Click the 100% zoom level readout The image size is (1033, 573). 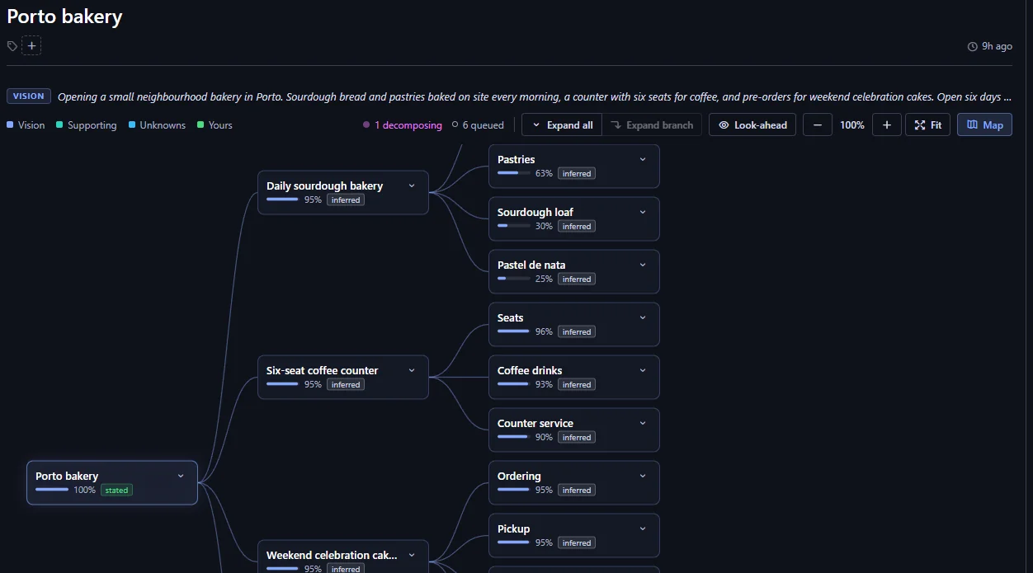click(852, 125)
